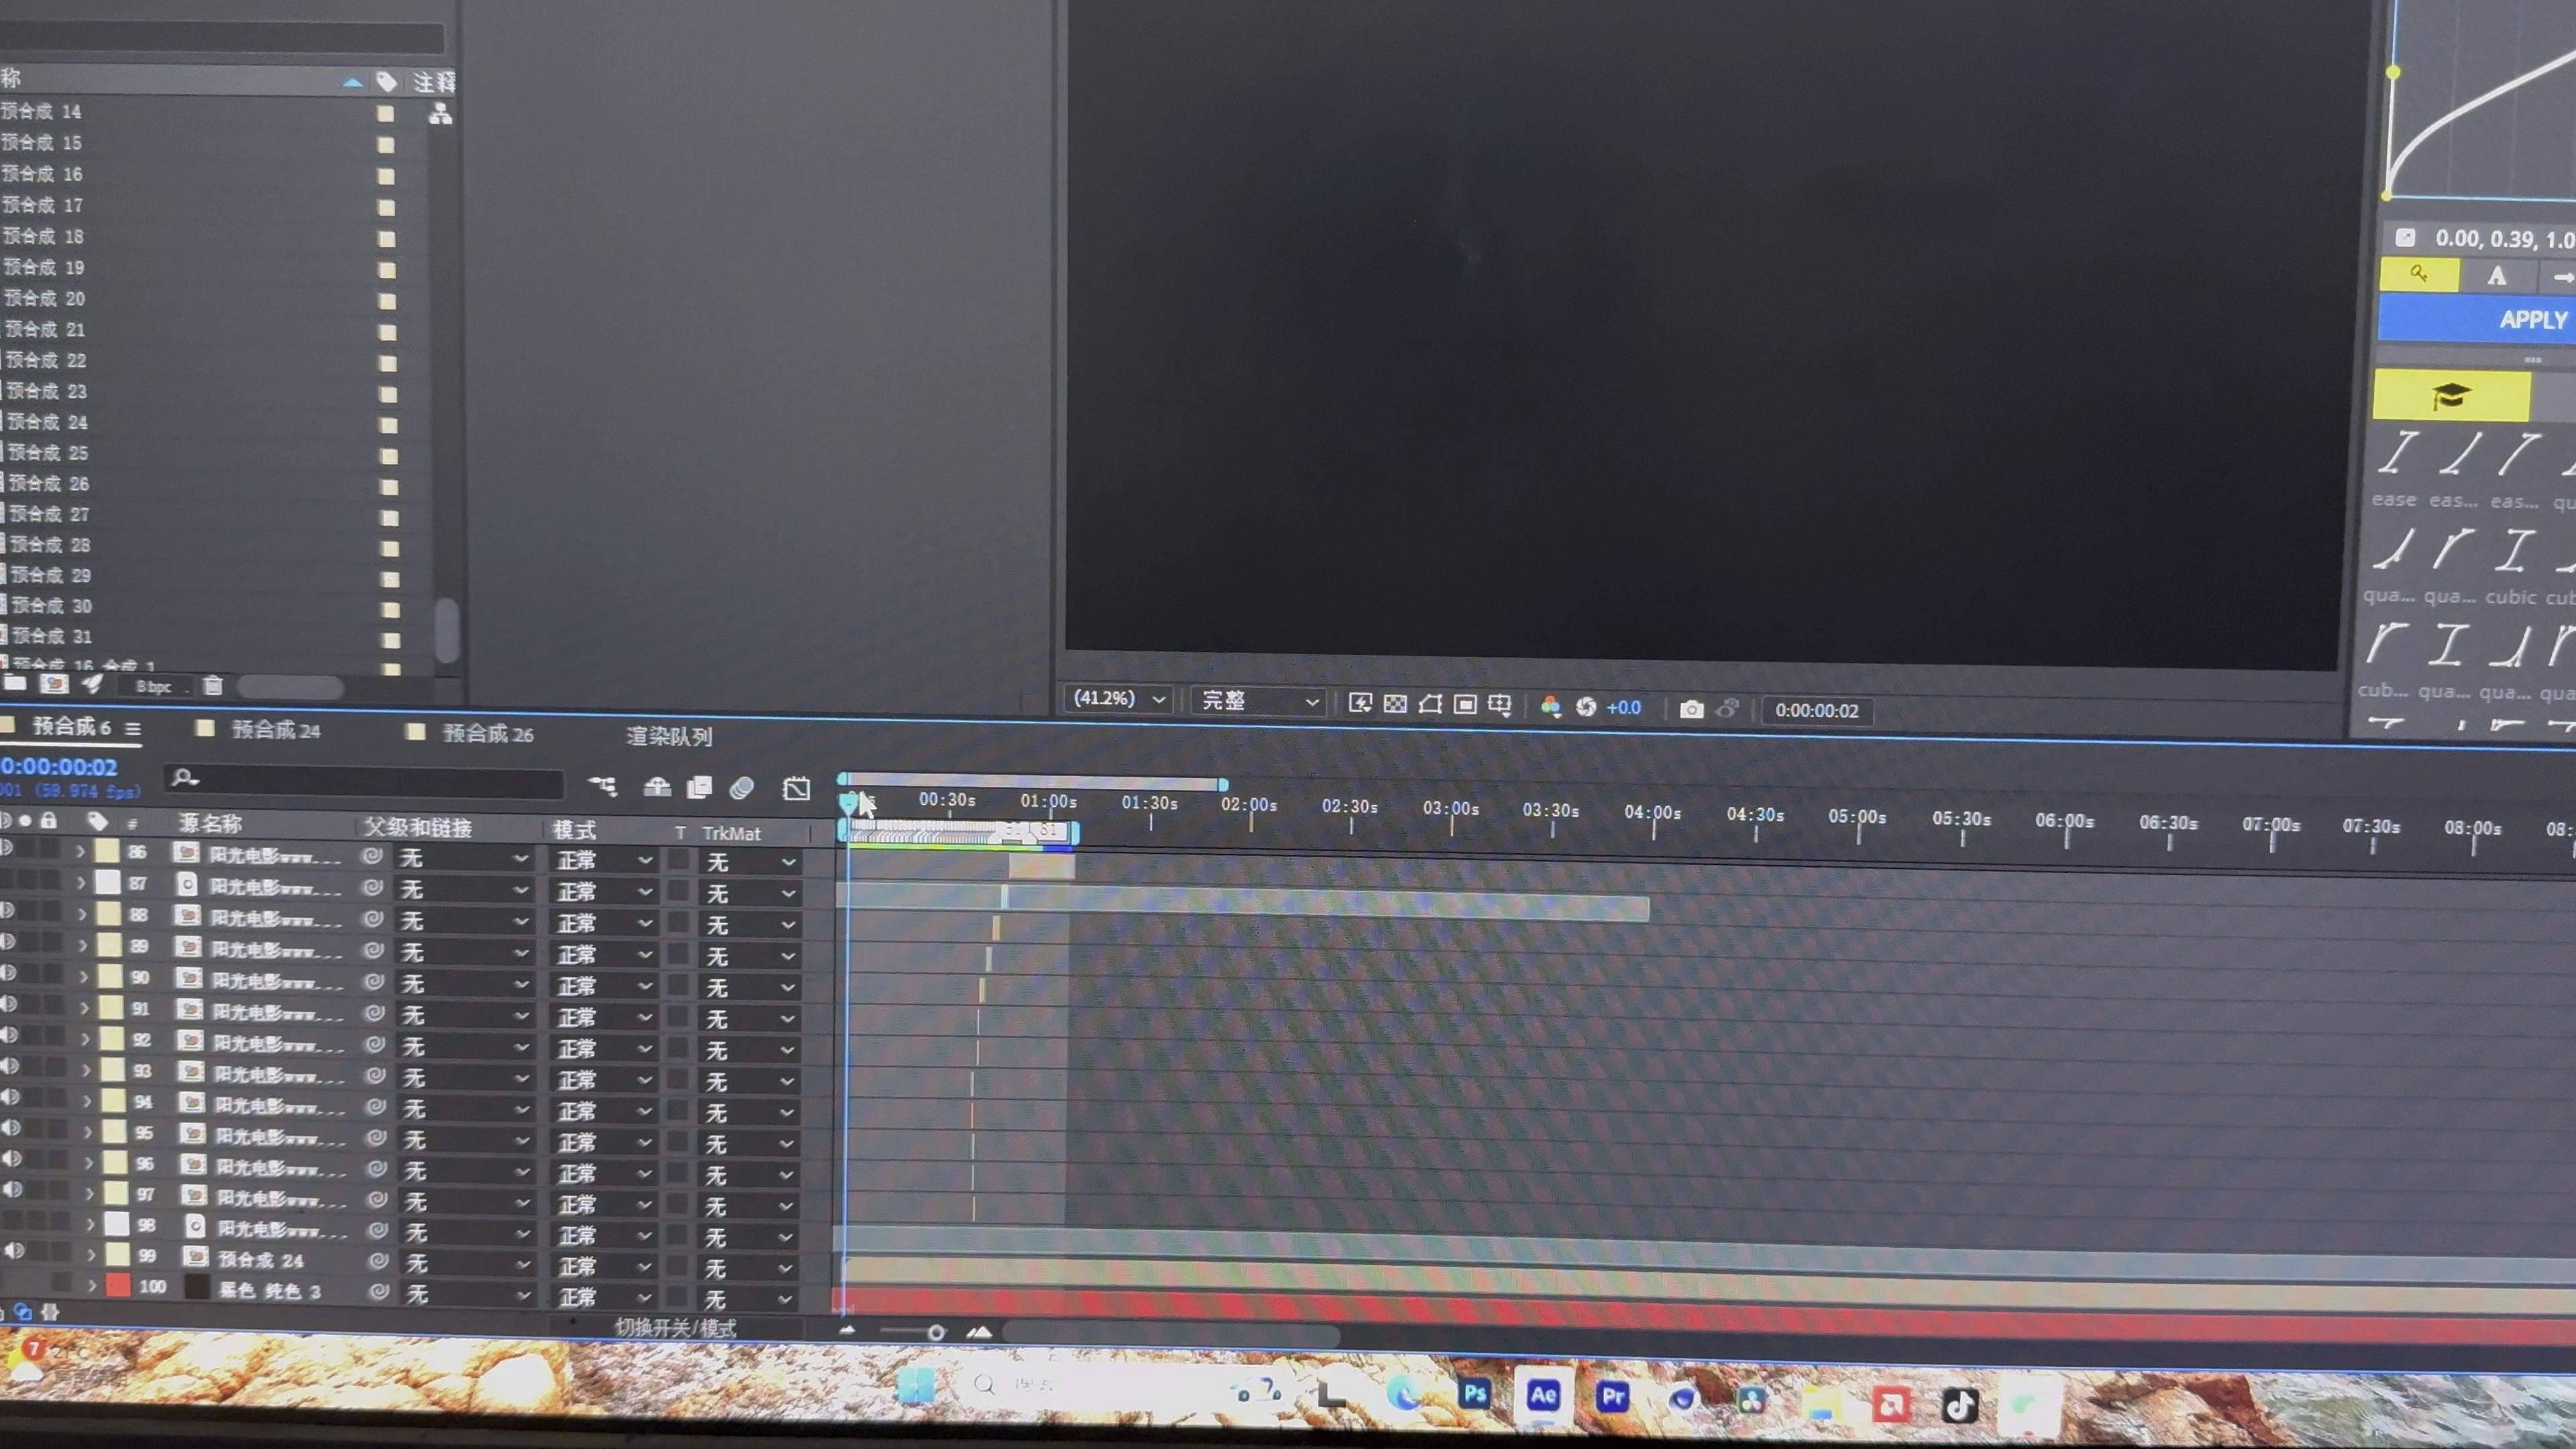
Task: Open the 渲染队列 render queue tab
Action: pos(669,737)
